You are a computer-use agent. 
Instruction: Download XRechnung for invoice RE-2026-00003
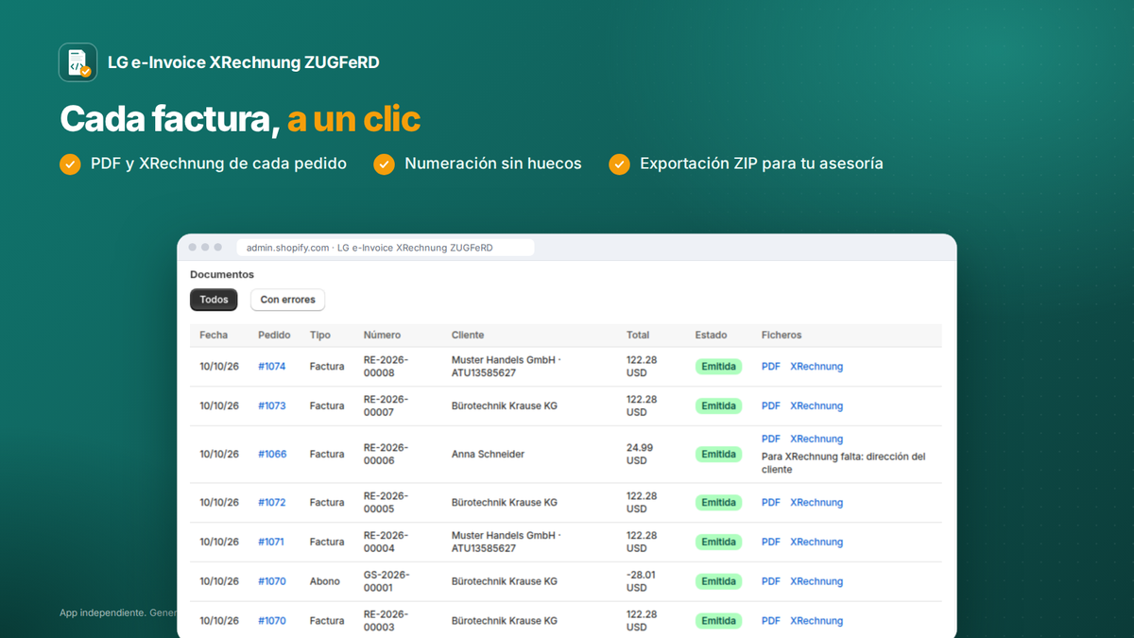[x=816, y=622]
